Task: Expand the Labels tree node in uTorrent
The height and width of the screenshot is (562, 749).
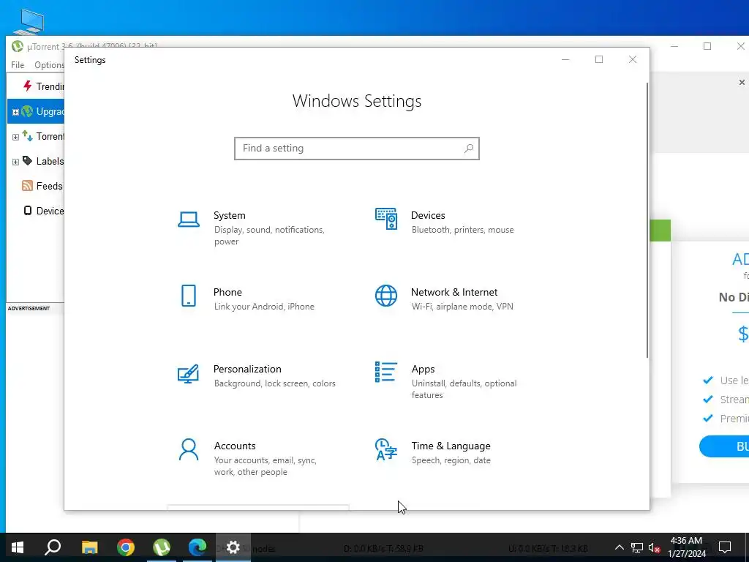Action: pos(15,162)
